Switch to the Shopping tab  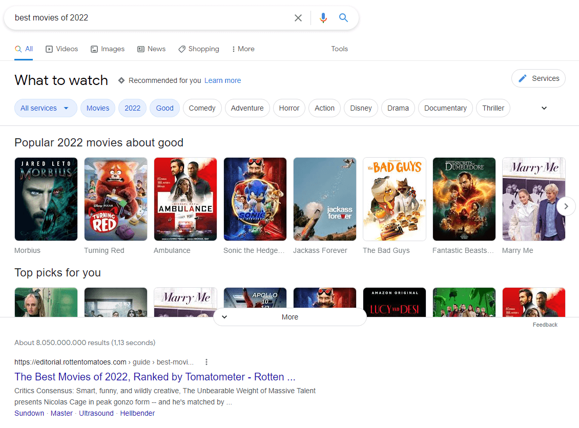tap(199, 49)
